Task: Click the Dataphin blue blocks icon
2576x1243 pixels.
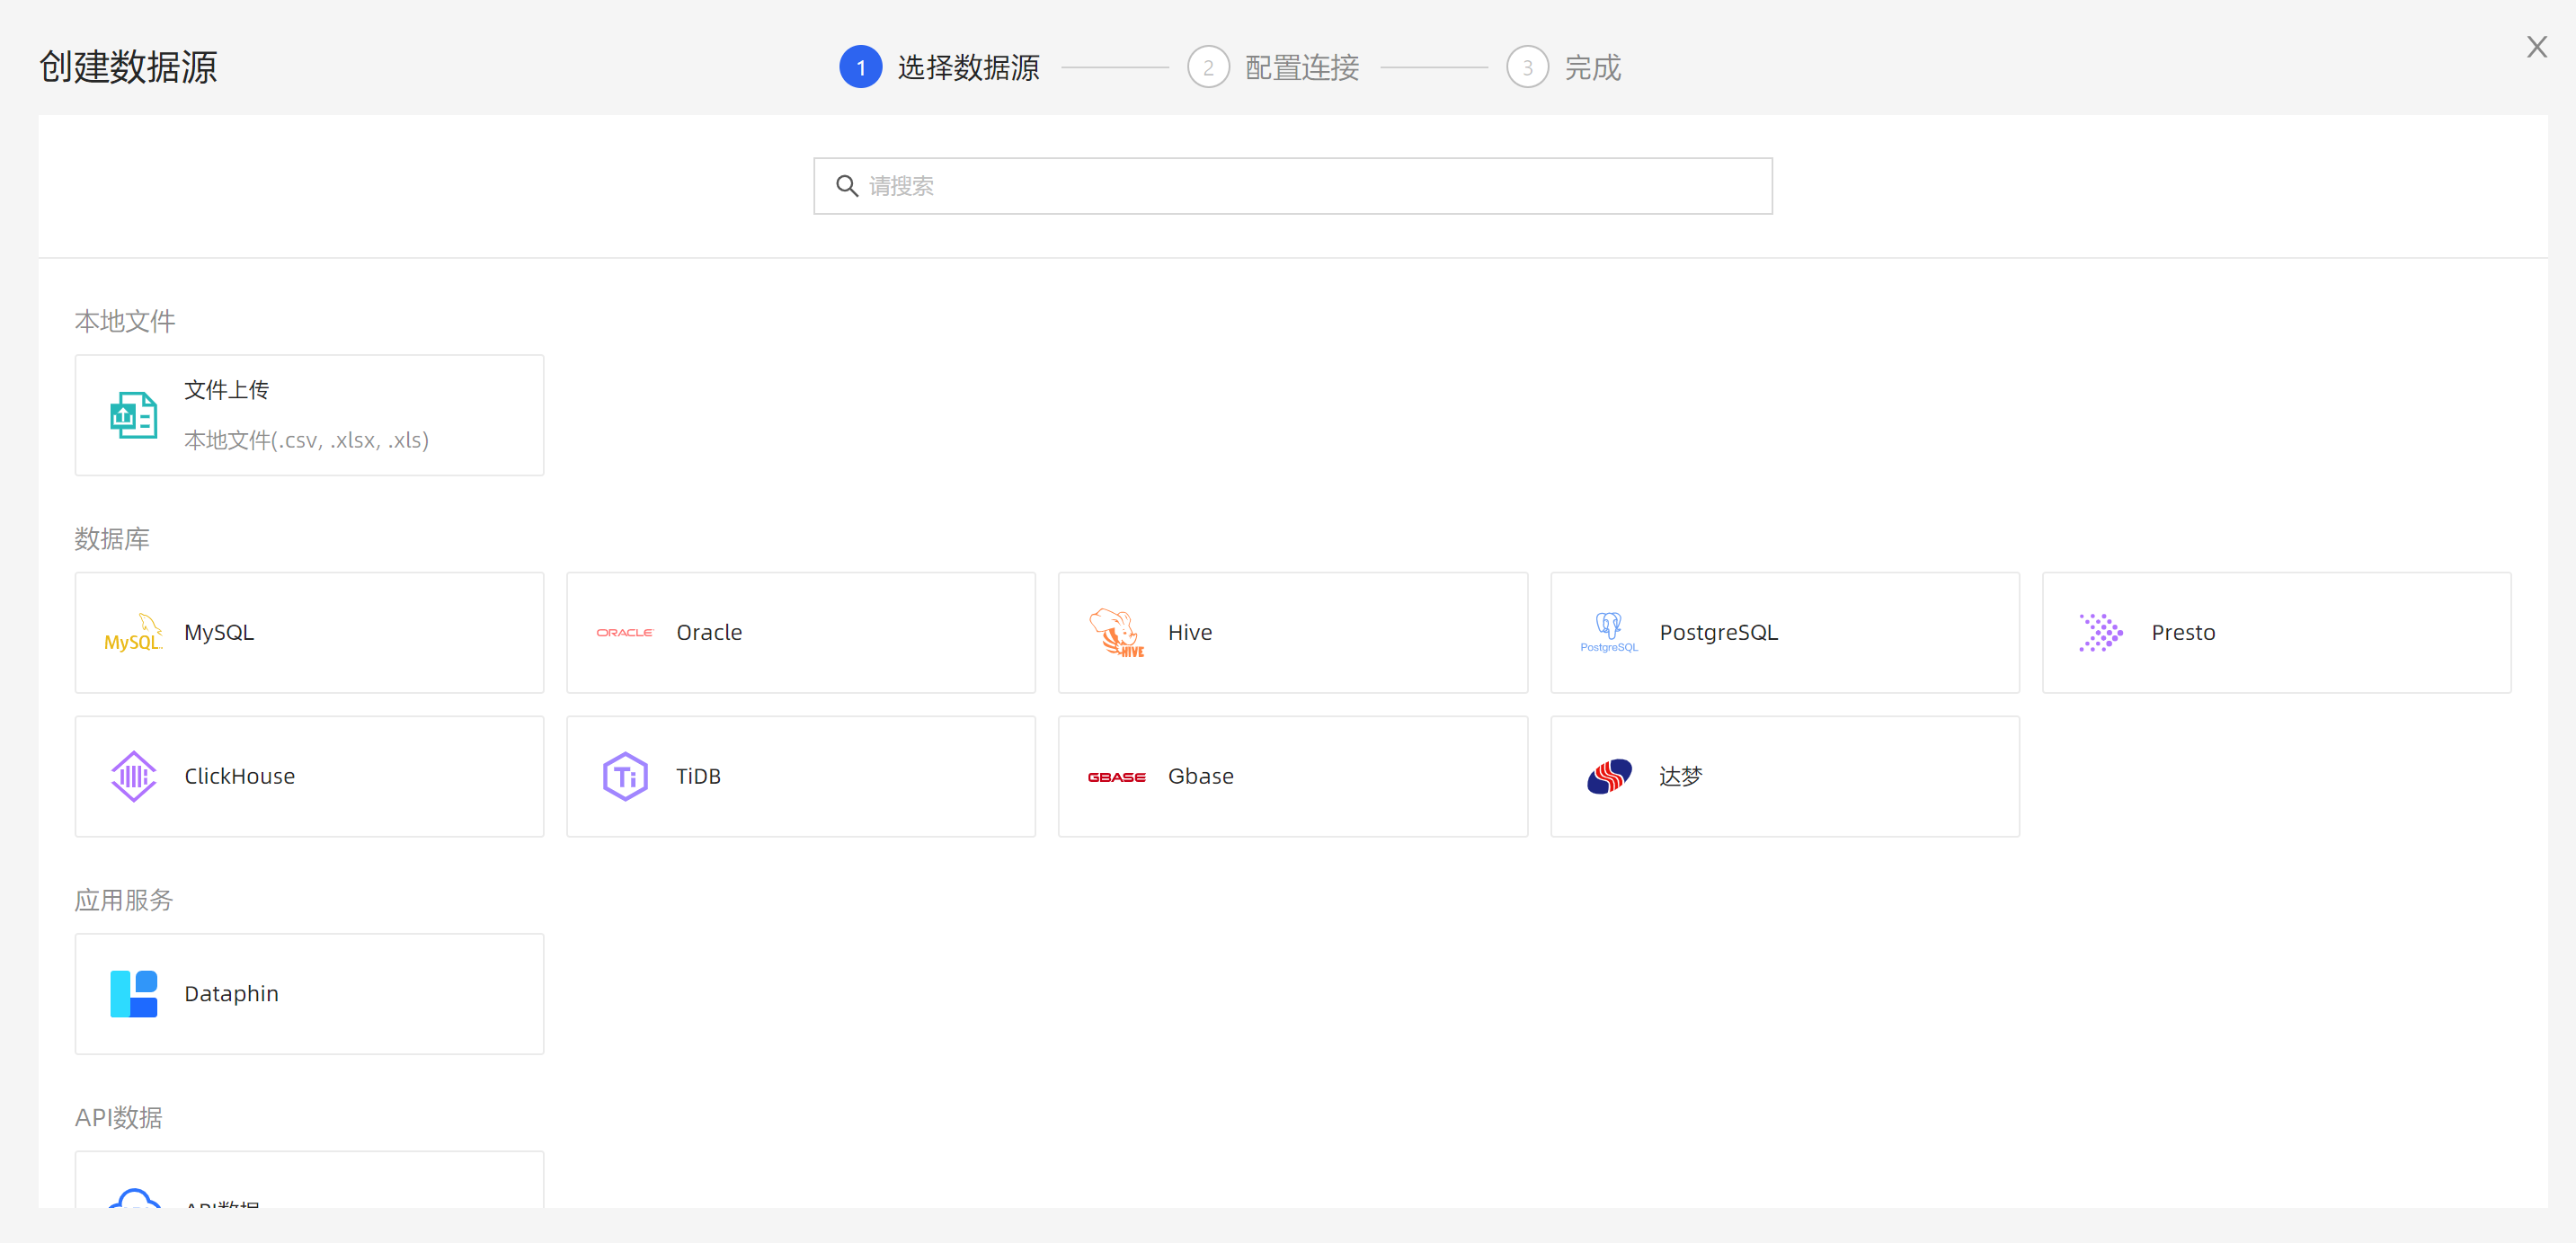Action: [133, 994]
